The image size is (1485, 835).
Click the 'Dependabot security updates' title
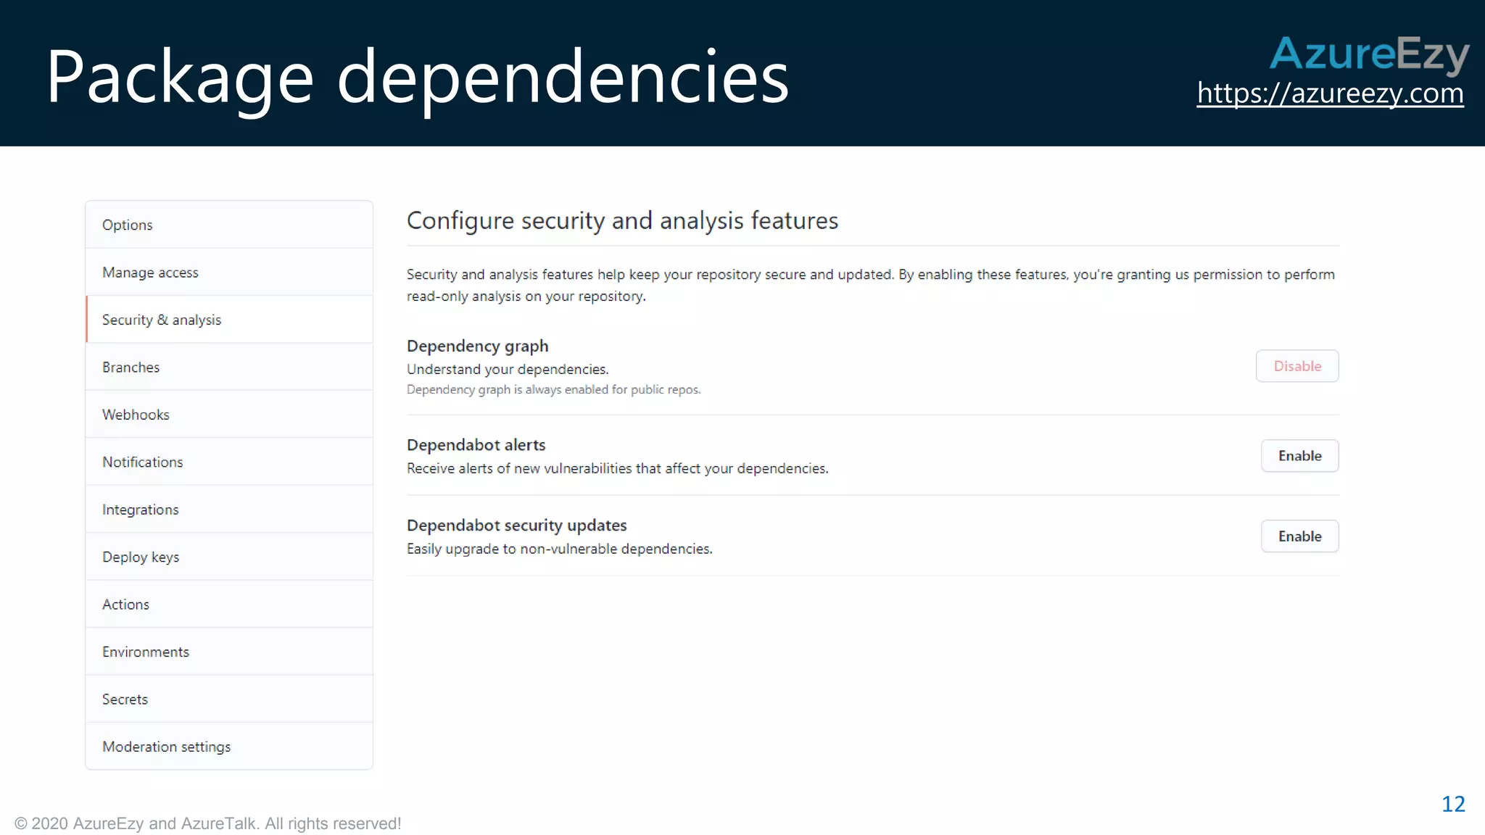(x=517, y=525)
